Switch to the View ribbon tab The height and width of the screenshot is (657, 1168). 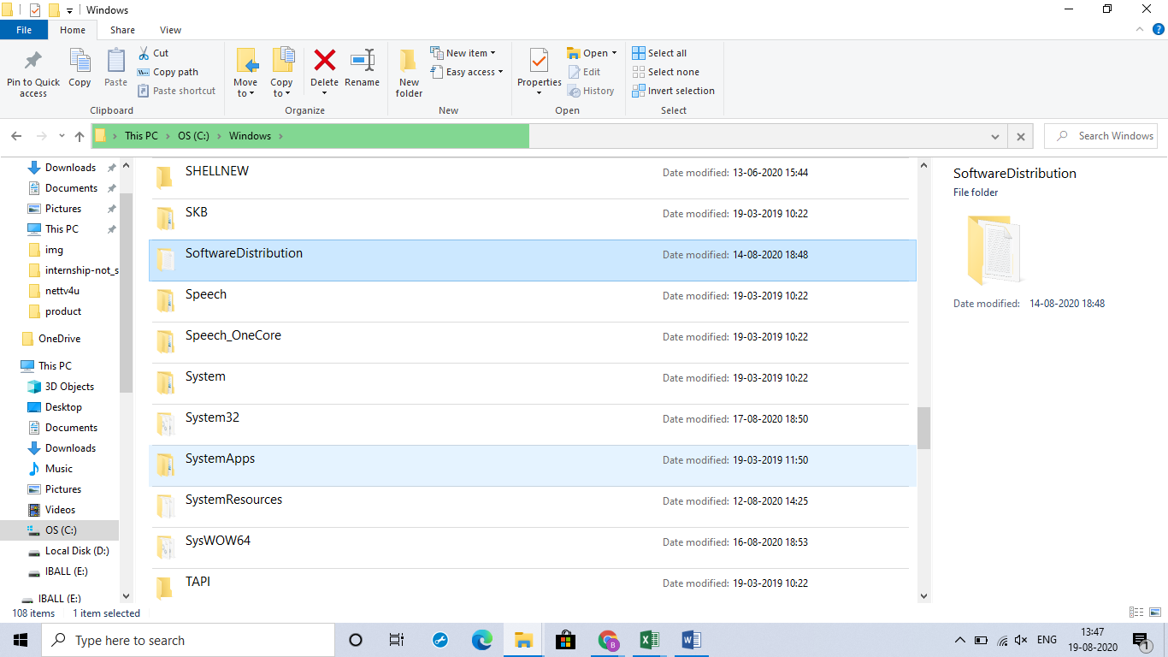tap(169, 29)
